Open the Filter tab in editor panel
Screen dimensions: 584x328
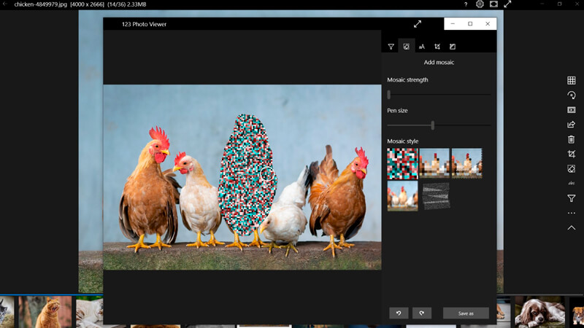coord(391,47)
